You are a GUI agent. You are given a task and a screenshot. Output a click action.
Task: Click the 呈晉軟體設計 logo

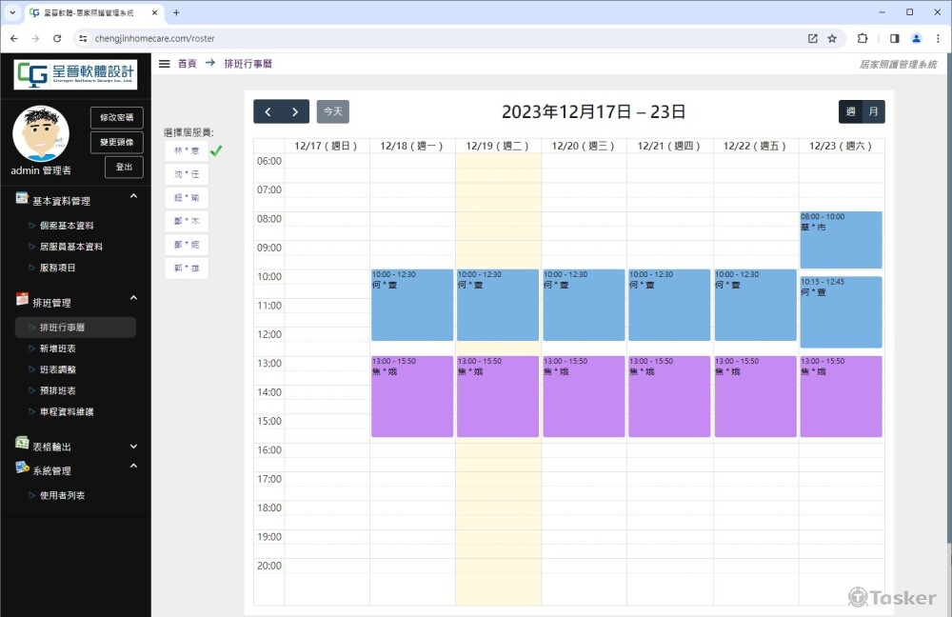[75, 75]
